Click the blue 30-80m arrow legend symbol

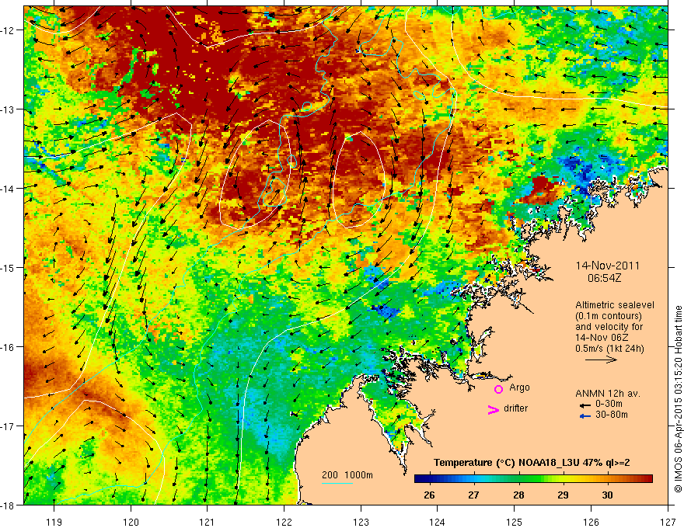[585, 416]
